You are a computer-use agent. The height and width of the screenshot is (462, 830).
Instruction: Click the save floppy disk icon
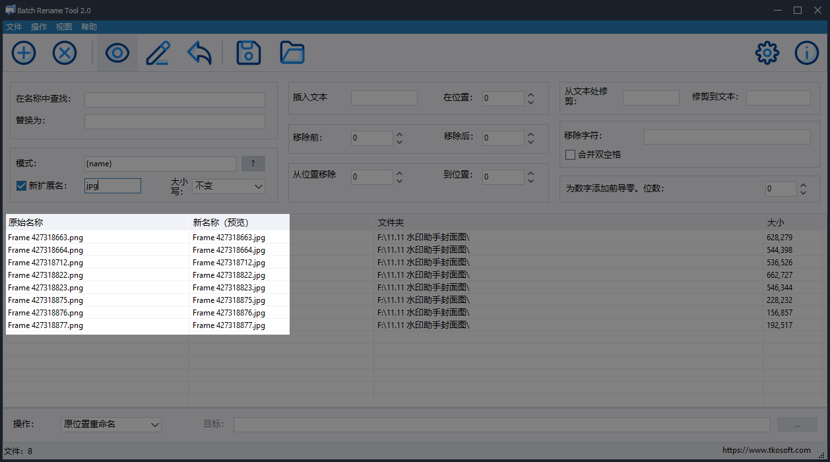[249, 53]
